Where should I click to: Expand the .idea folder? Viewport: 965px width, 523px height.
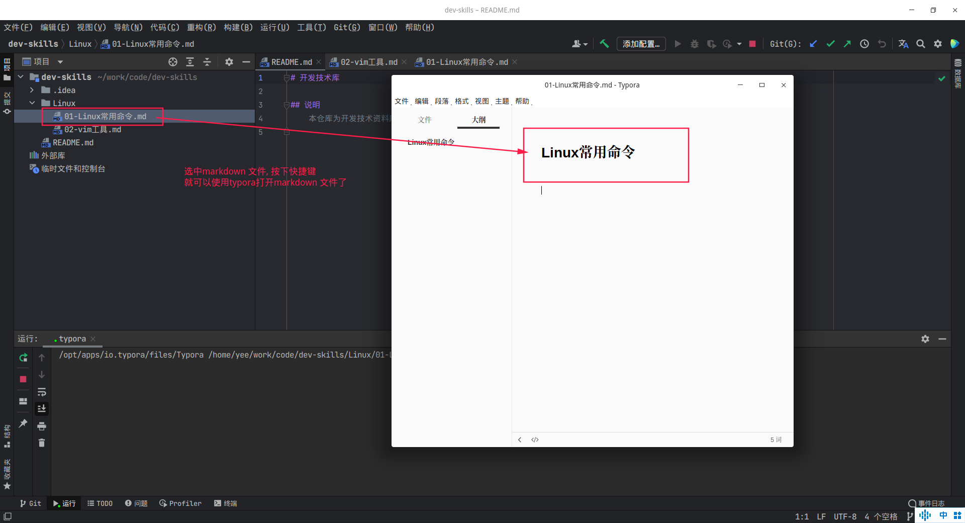(32, 90)
